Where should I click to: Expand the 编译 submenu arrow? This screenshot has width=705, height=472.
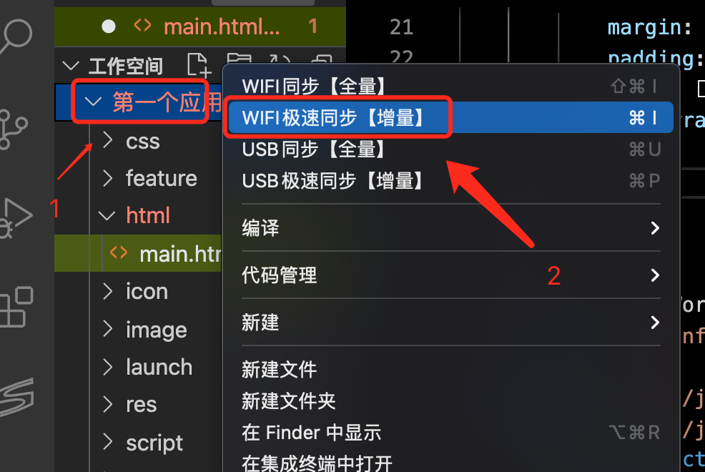tap(655, 228)
